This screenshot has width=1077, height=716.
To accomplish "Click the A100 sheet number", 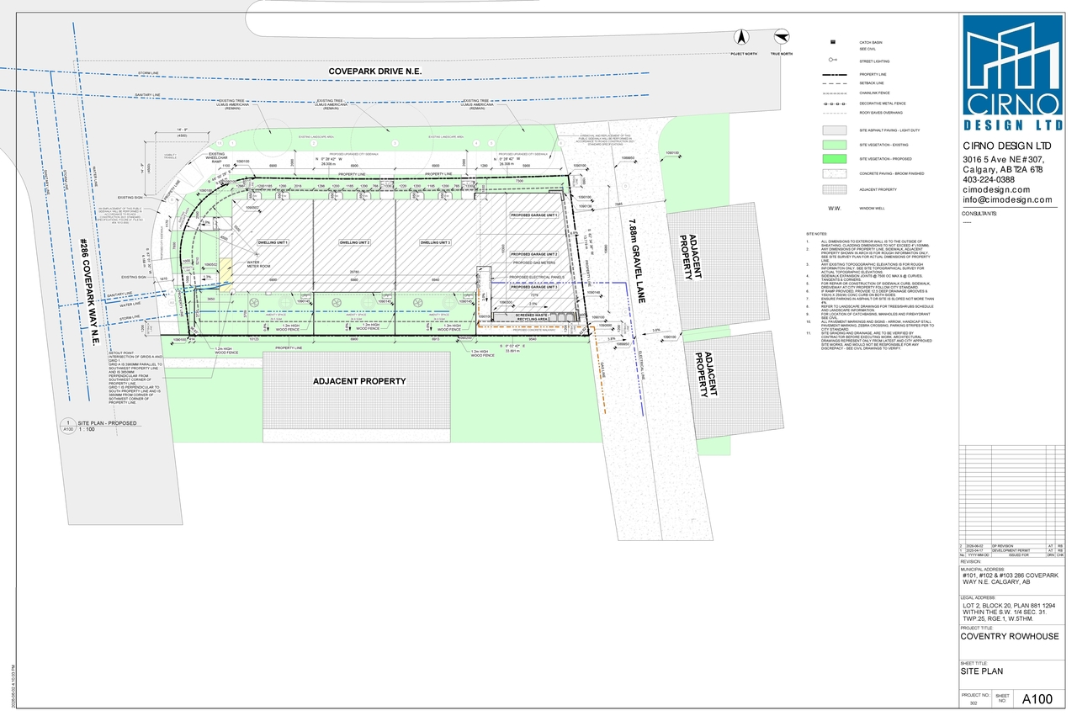I will 1037,699.
